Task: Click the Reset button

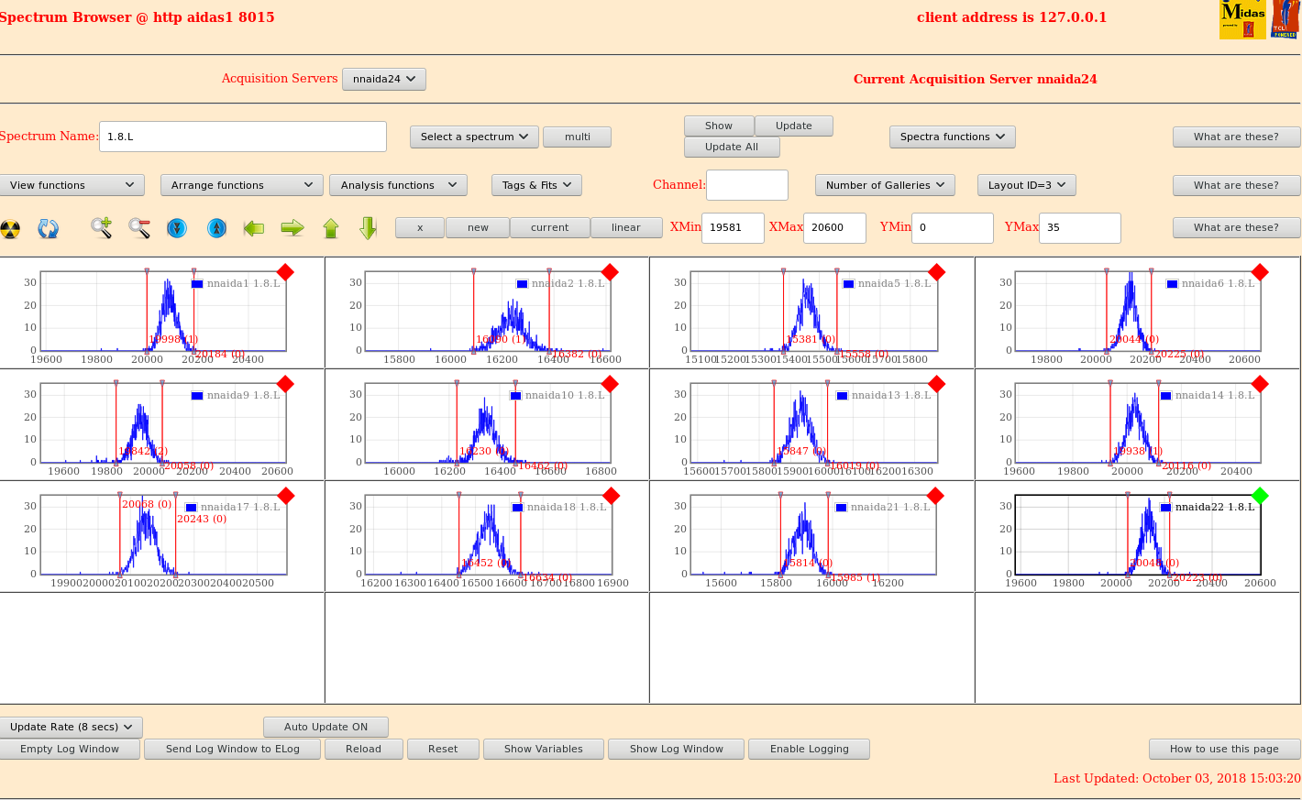Action: 443,749
